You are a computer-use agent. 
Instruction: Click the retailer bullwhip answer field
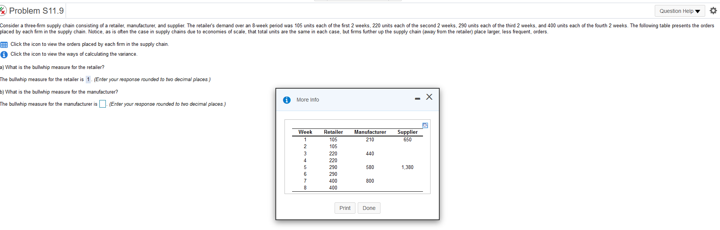click(88, 79)
